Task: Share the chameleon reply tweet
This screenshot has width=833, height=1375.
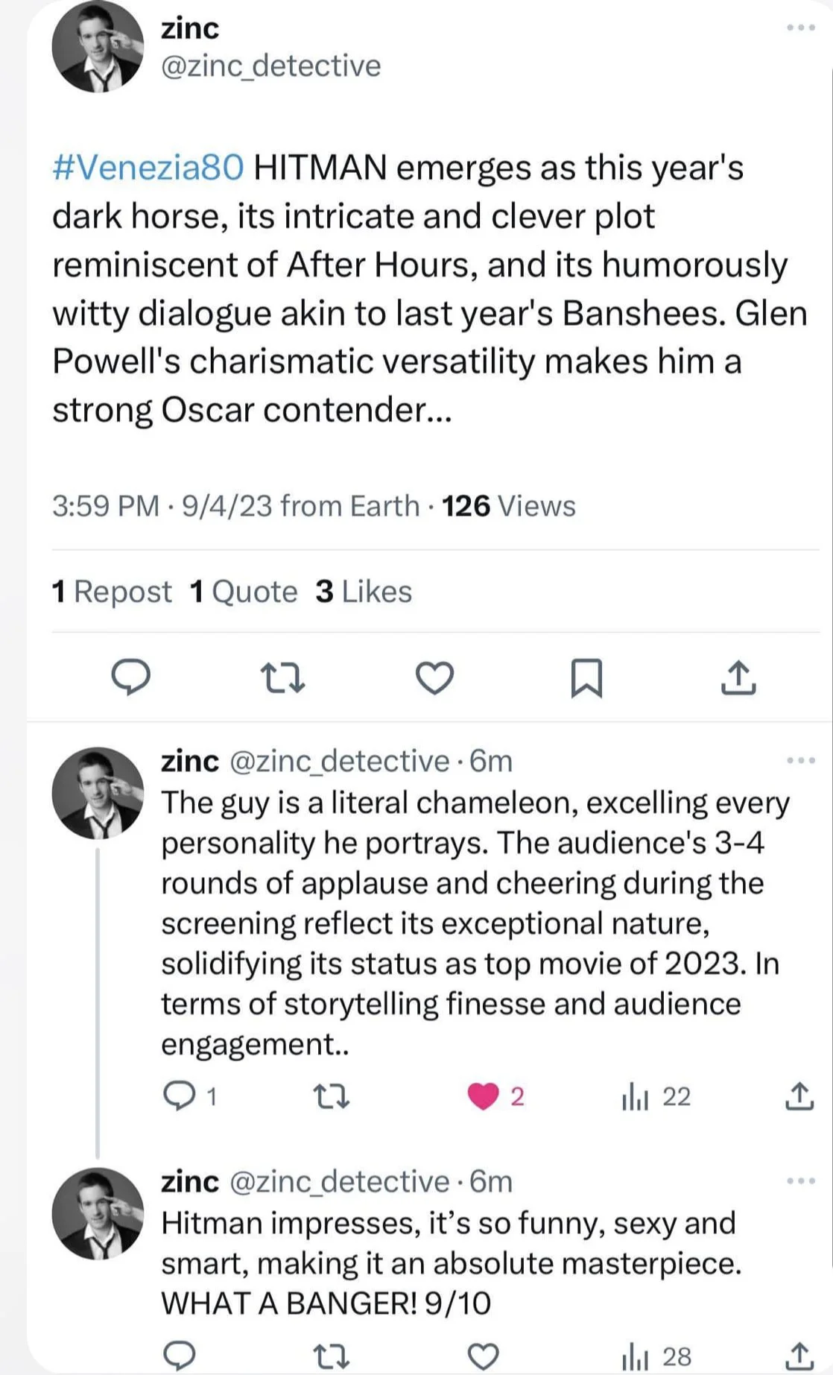Action: point(799,1096)
